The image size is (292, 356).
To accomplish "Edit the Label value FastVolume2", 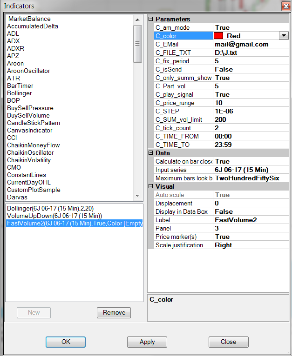I will click(251, 220).
